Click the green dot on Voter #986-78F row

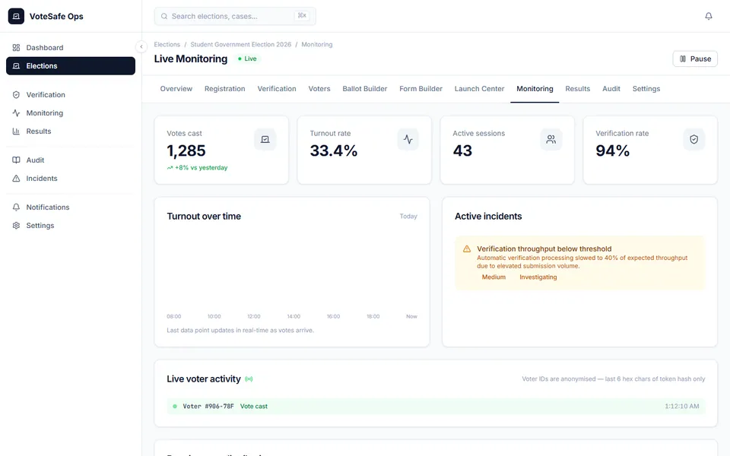175,406
